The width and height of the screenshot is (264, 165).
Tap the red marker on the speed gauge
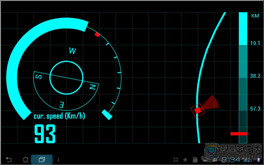pyautogui.click(x=97, y=34)
